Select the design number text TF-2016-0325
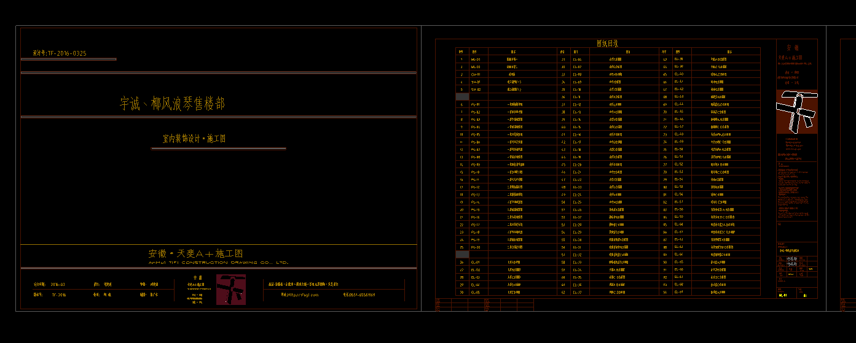The height and width of the screenshot is (343, 856). 60,53
